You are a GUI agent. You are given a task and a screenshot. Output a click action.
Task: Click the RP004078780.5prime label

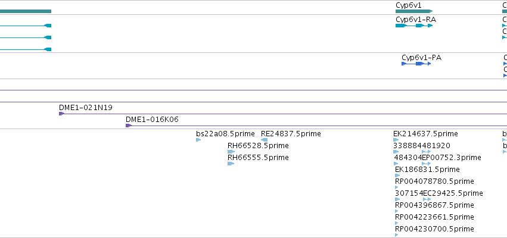[x=434, y=181]
